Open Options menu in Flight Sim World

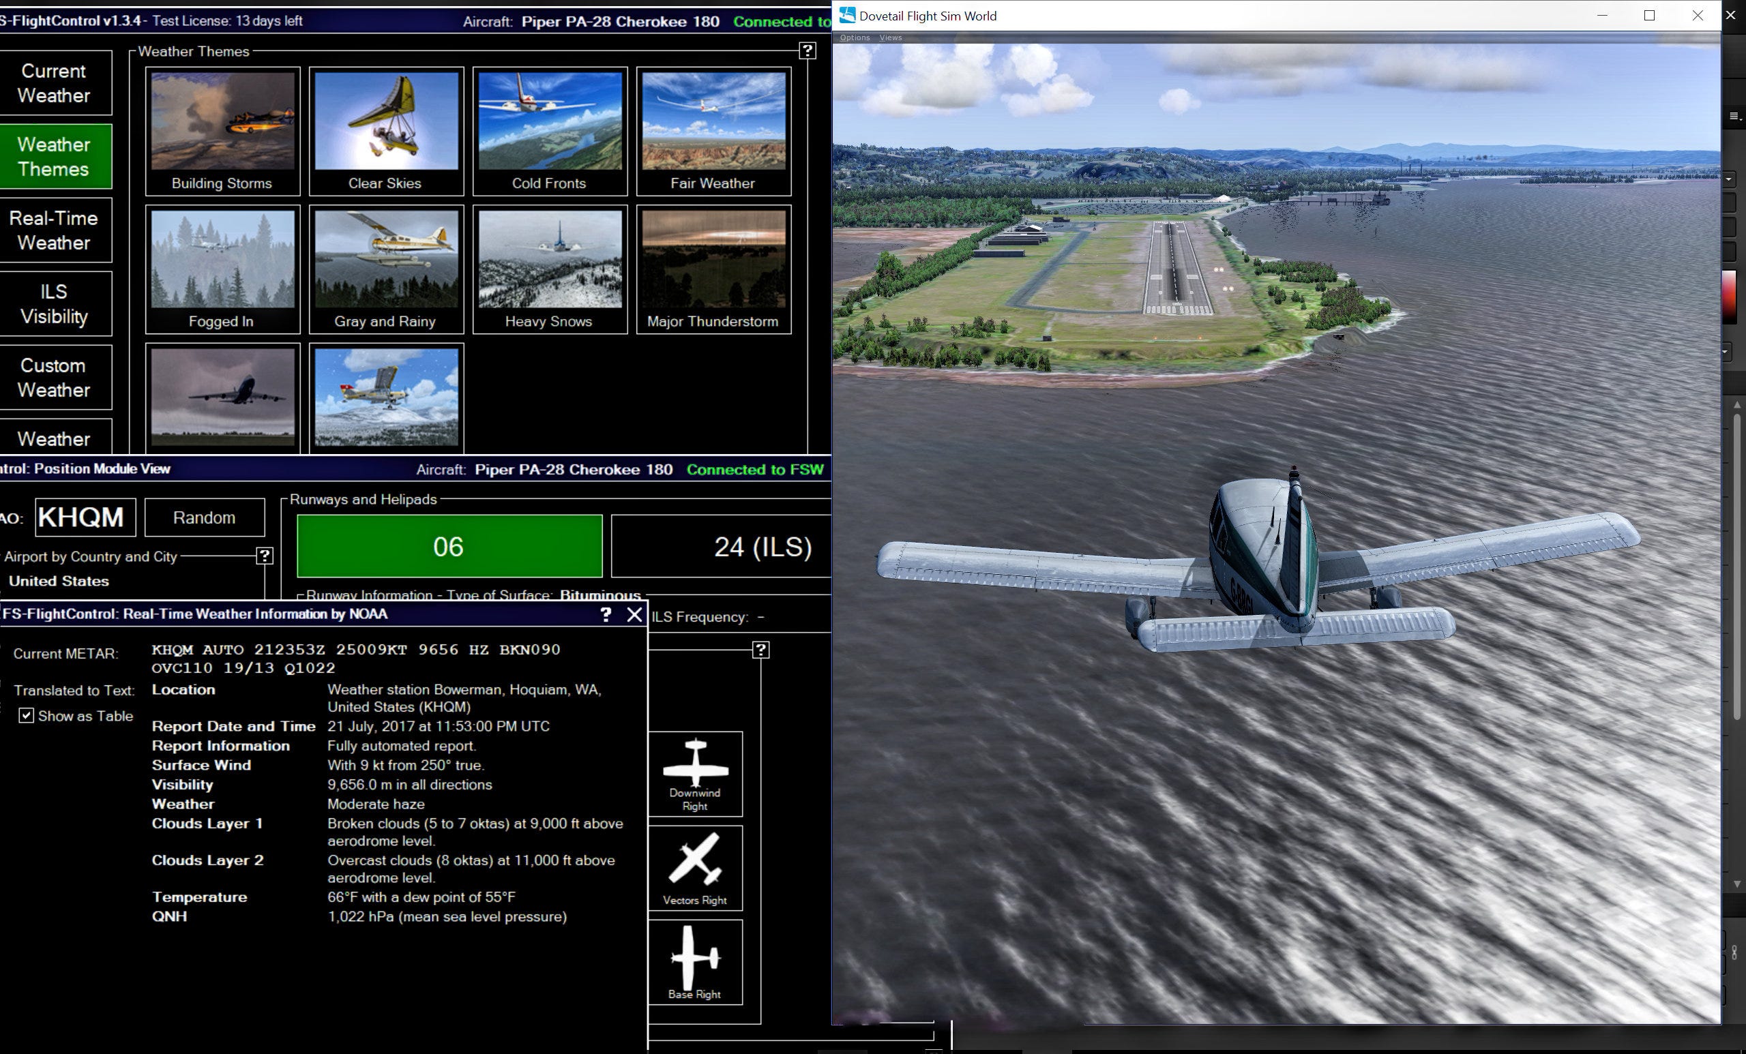(855, 37)
